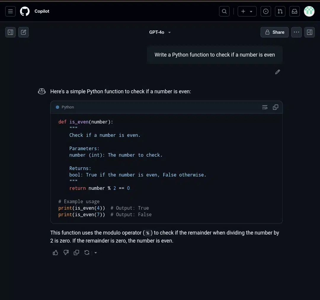Open the notifications inbox icon
The width and height of the screenshot is (320, 300).
coord(295,12)
